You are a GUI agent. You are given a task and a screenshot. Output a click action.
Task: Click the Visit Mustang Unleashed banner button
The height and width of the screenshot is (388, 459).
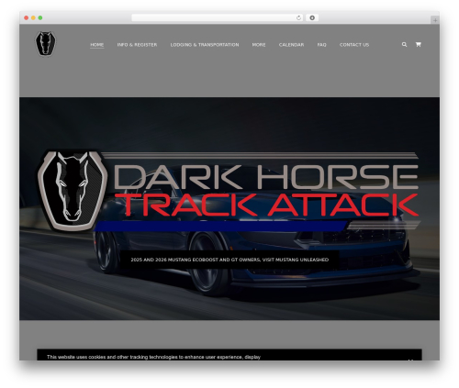(x=229, y=260)
